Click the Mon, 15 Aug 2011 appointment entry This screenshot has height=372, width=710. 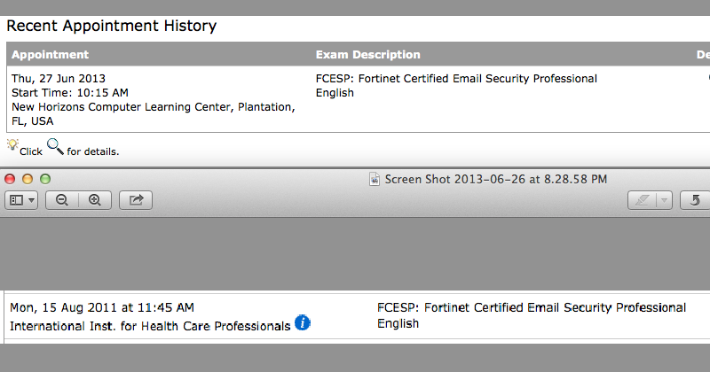click(x=101, y=308)
